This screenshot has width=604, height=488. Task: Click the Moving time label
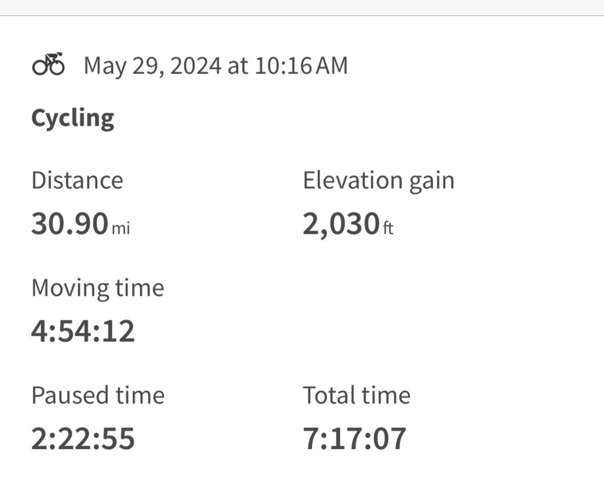coord(98,289)
